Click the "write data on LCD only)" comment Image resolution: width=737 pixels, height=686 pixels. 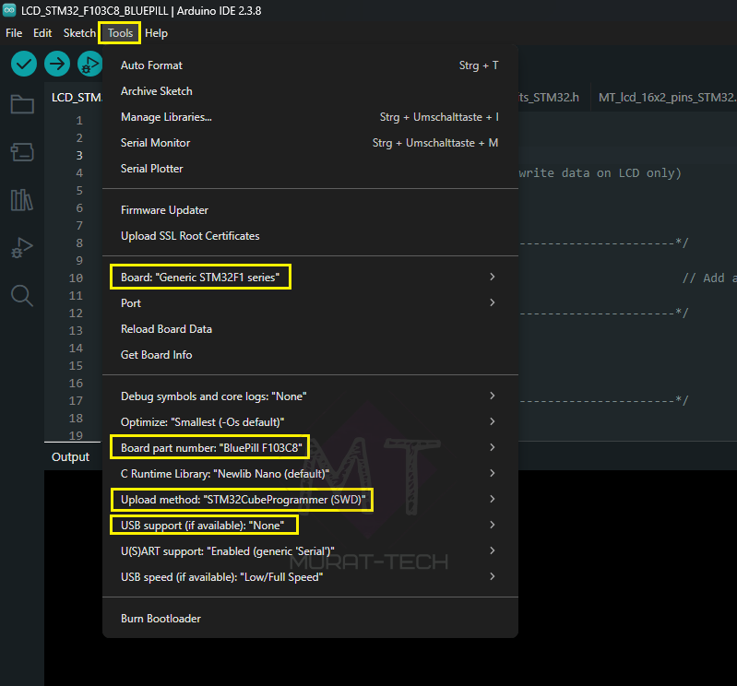[600, 173]
